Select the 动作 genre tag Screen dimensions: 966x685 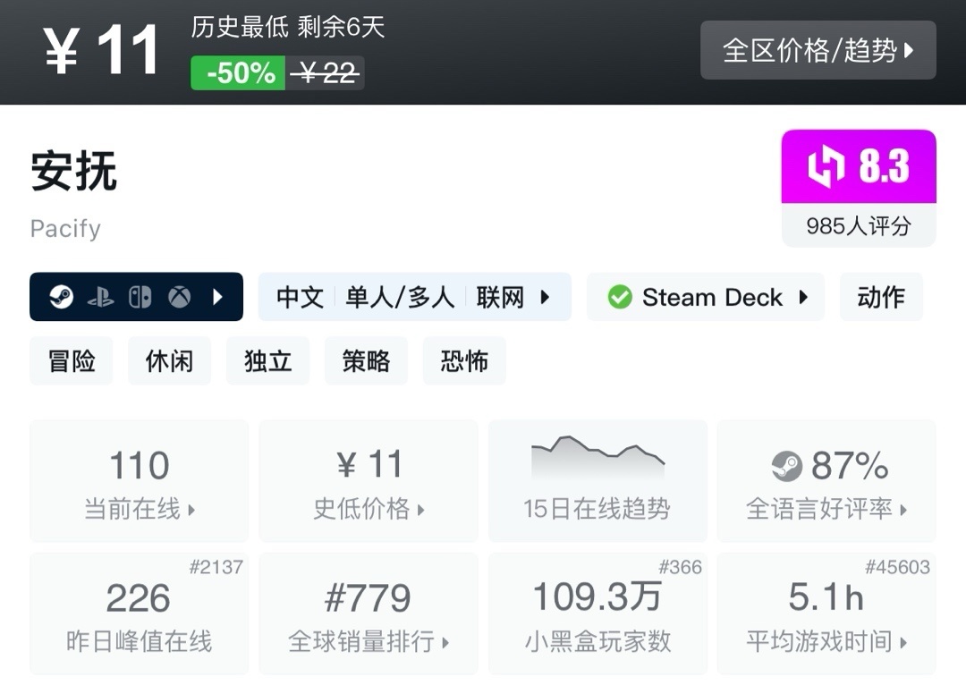[881, 297]
